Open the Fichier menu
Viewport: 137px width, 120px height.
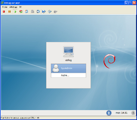coord(5,7)
